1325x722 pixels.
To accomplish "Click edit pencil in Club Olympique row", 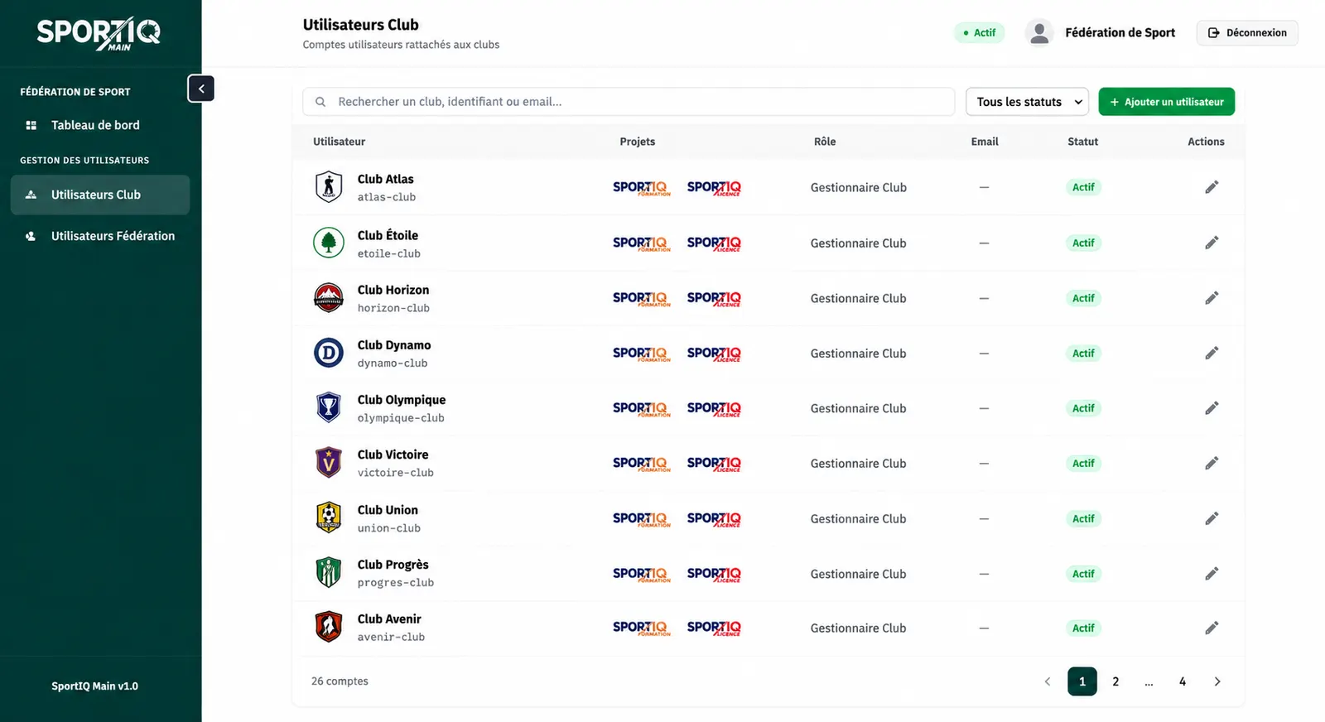I will [x=1212, y=408].
